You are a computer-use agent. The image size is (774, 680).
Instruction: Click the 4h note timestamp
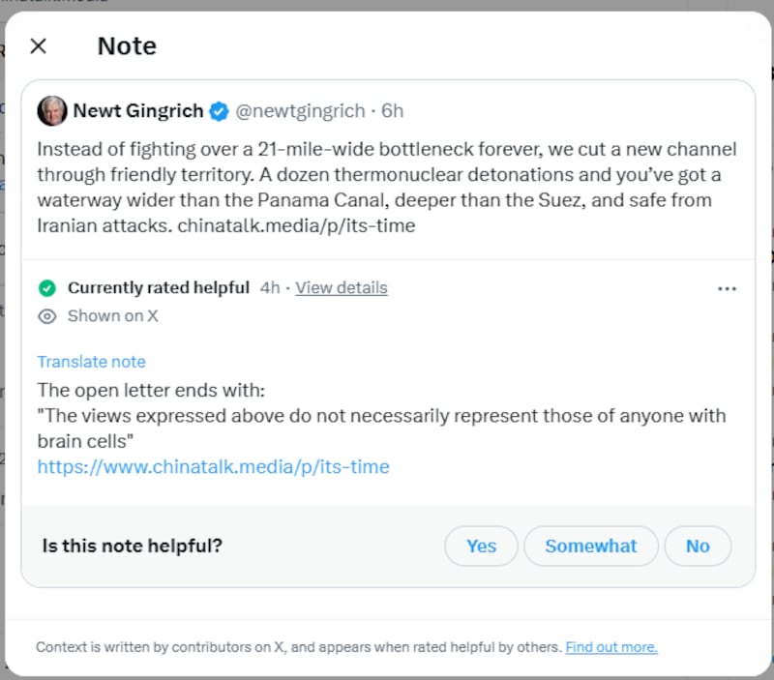click(270, 287)
